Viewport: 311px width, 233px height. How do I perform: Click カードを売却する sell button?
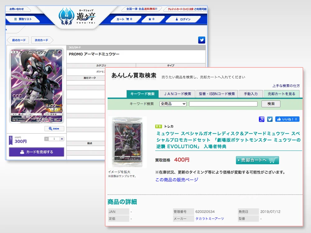click(36, 152)
